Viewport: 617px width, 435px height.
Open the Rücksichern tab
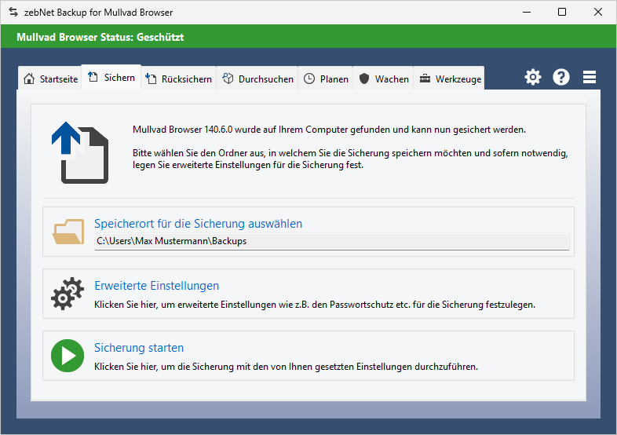click(179, 79)
